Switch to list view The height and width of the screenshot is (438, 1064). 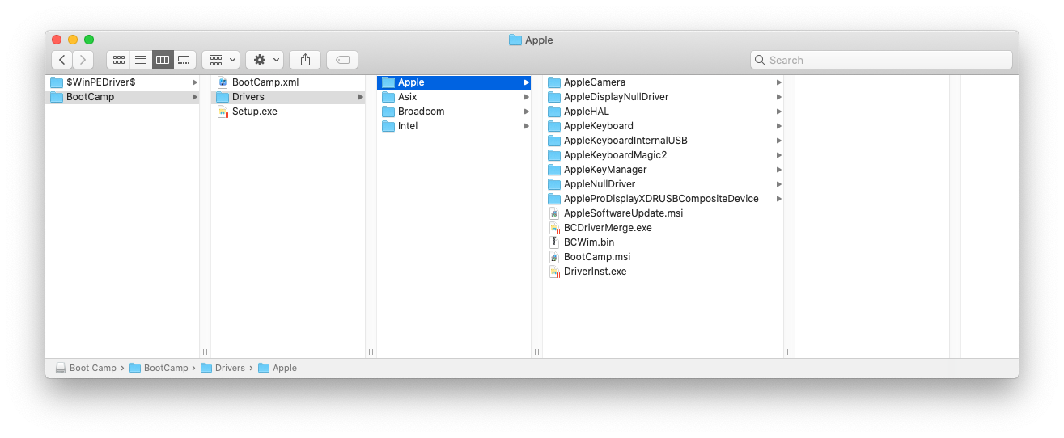tap(141, 60)
